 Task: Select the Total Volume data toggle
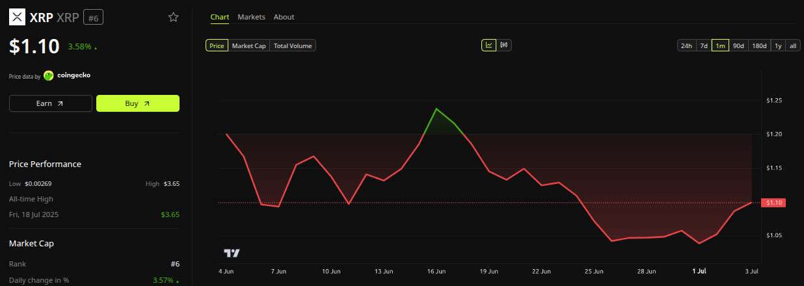[293, 45]
